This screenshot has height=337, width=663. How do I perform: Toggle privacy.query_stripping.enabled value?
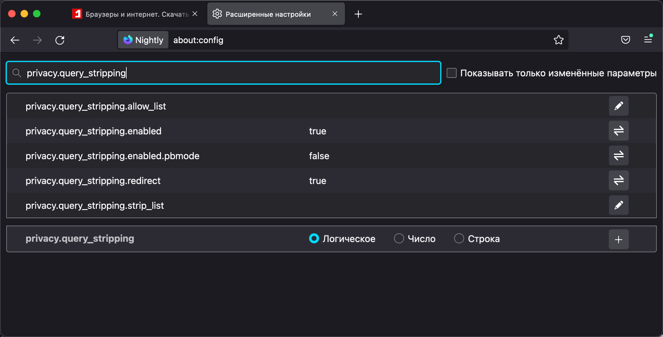point(618,131)
